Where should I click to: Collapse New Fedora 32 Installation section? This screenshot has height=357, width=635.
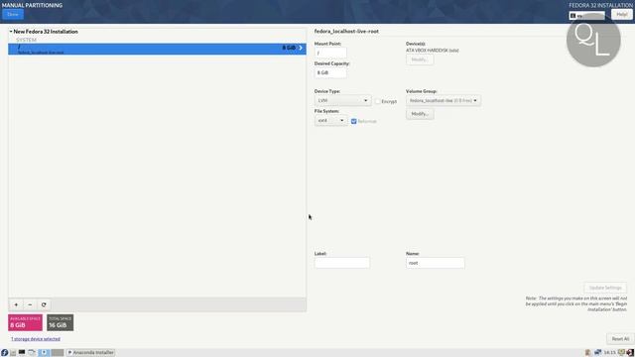click(11, 31)
